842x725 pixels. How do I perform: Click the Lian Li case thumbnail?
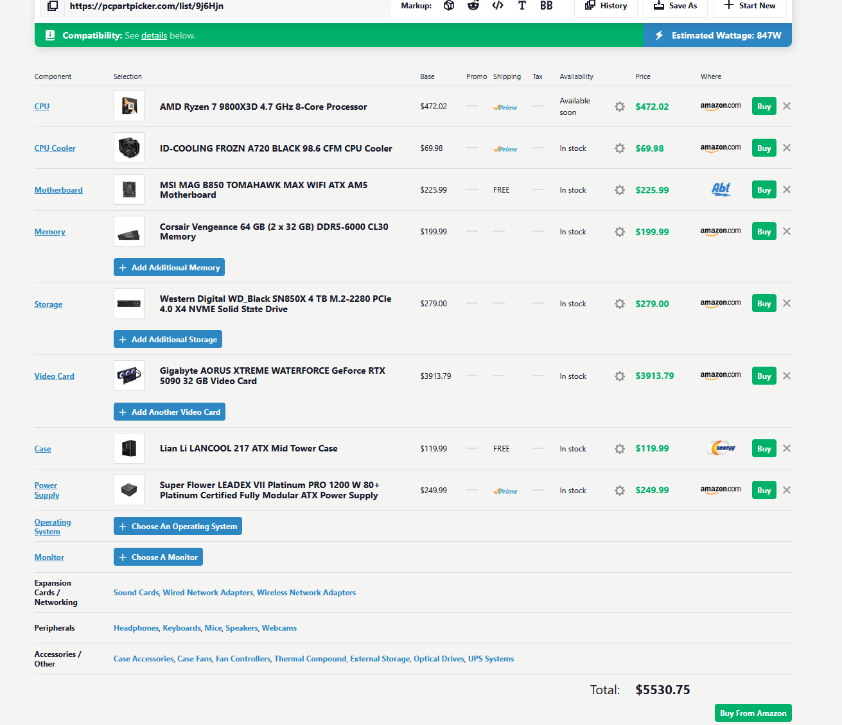pos(129,448)
